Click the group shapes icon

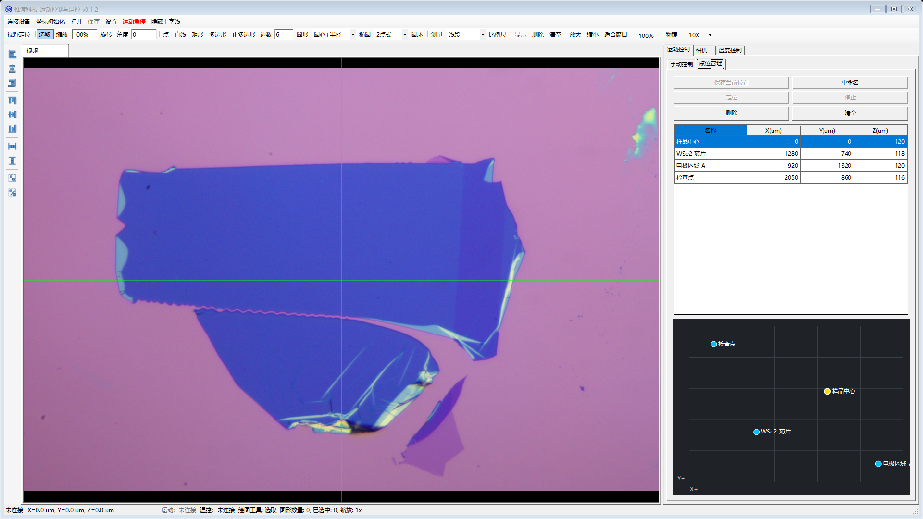[12, 178]
